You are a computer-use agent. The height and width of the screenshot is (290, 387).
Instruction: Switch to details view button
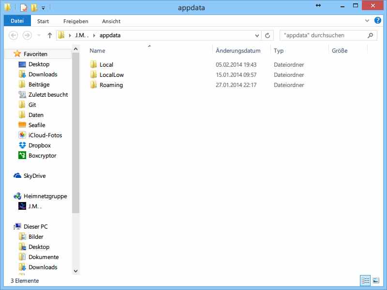[365, 280]
